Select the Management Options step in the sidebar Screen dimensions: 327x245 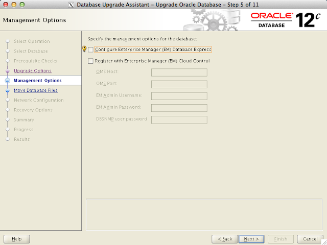click(38, 81)
